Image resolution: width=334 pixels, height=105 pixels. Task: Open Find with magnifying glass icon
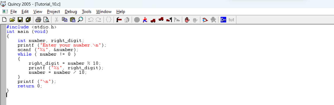click(x=80, y=20)
